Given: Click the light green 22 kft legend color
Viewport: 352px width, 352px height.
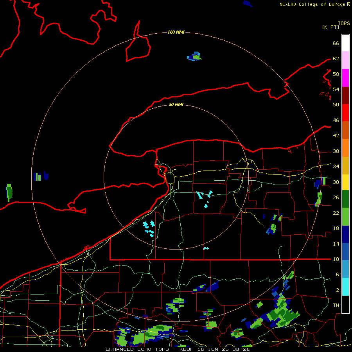Looking at the screenshot, I should [345, 217].
